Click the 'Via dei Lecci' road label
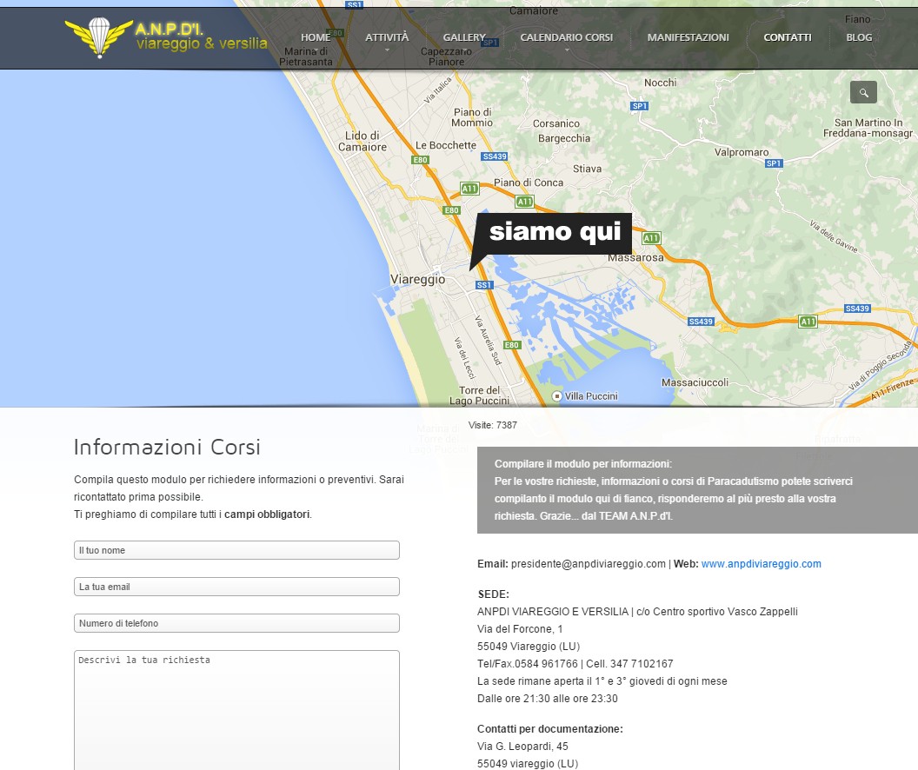Image resolution: width=918 pixels, height=770 pixels. point(464,357)
